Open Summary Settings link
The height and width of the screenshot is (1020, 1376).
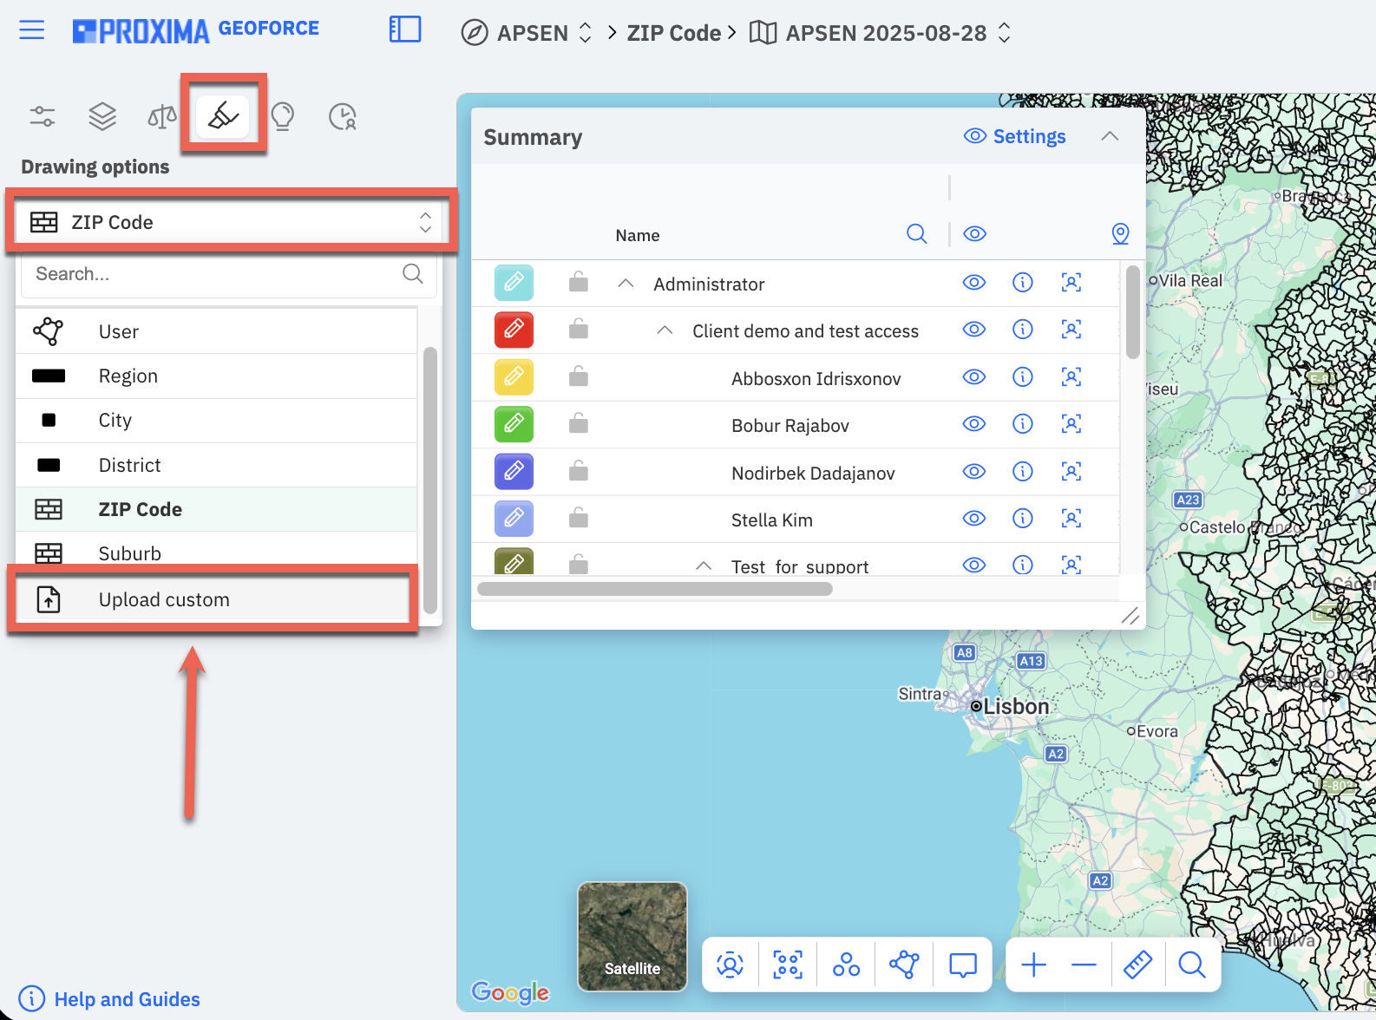pos(1014,136)
